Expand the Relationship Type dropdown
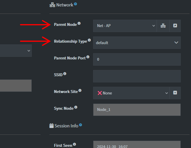The width and height of the screenshot is (191, 148). pyautogui.click(x=137, y=43)
